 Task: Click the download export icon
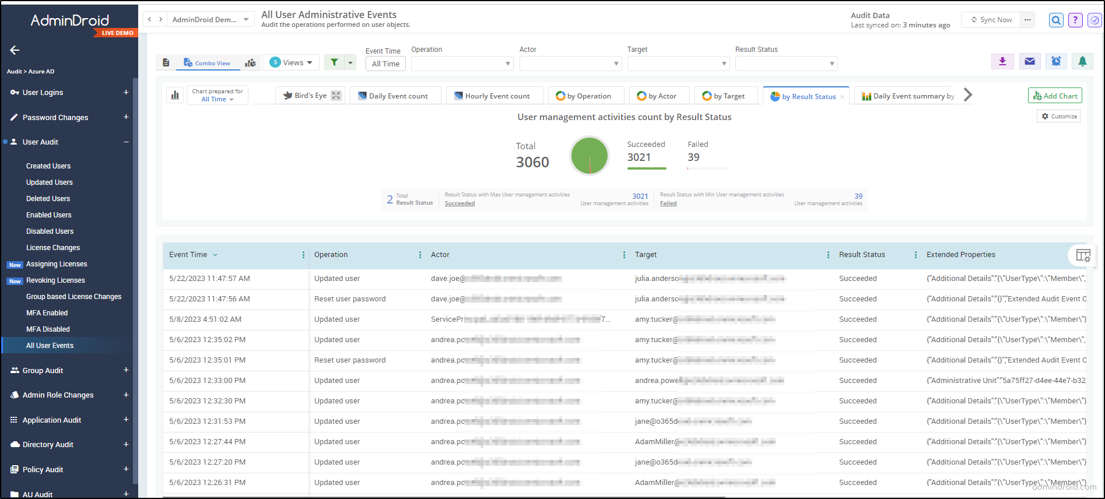1002,61
